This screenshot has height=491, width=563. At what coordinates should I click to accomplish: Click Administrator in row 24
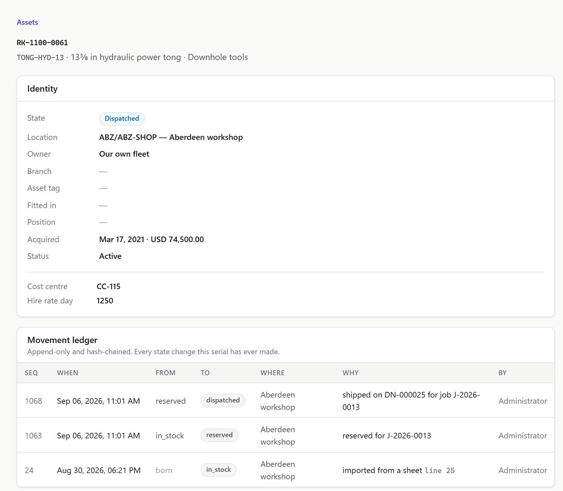[523, 470]
